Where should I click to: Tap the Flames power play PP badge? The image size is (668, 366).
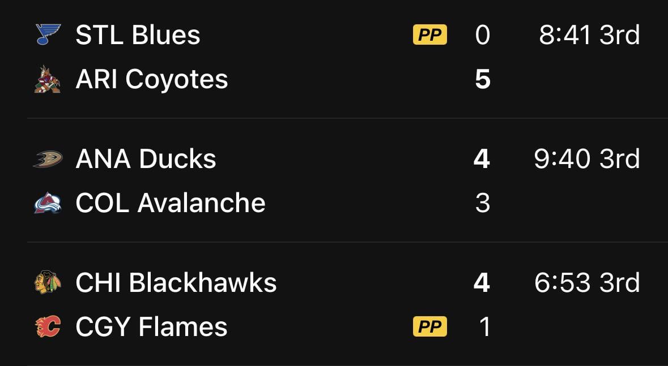click(429, 326)
